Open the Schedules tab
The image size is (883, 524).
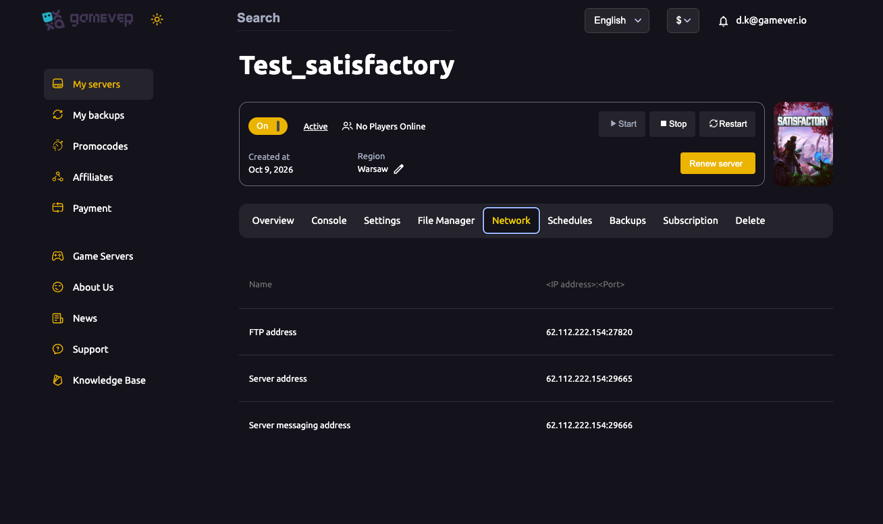(570, 221)
